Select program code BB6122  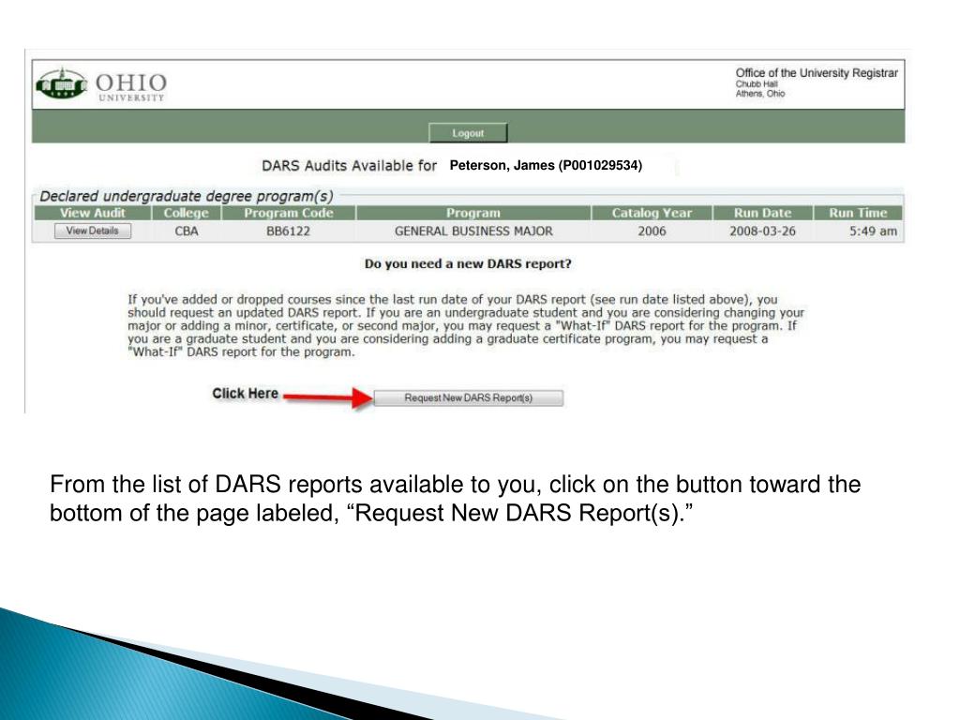click(x=289, y=232)
